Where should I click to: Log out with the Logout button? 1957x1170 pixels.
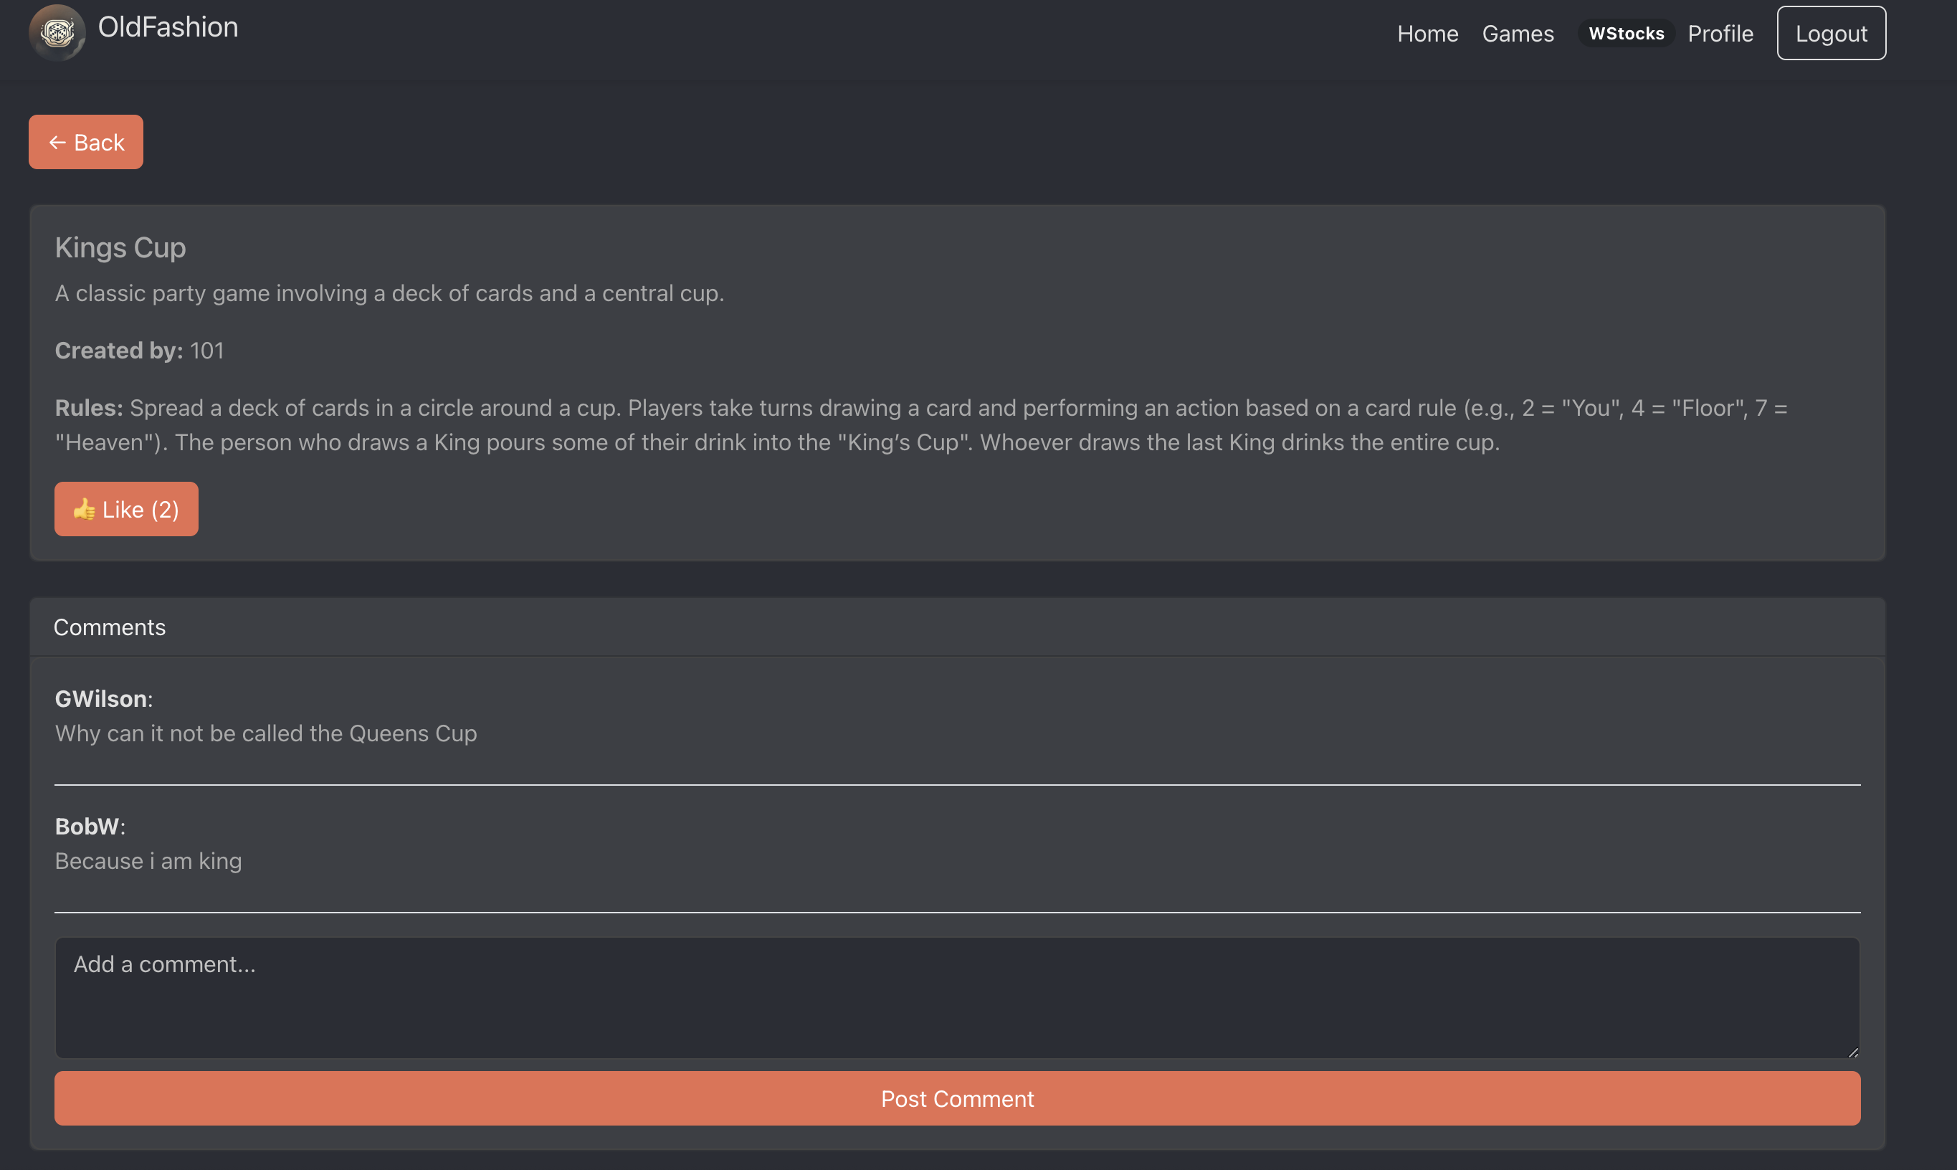click(x=1831, y=33)
